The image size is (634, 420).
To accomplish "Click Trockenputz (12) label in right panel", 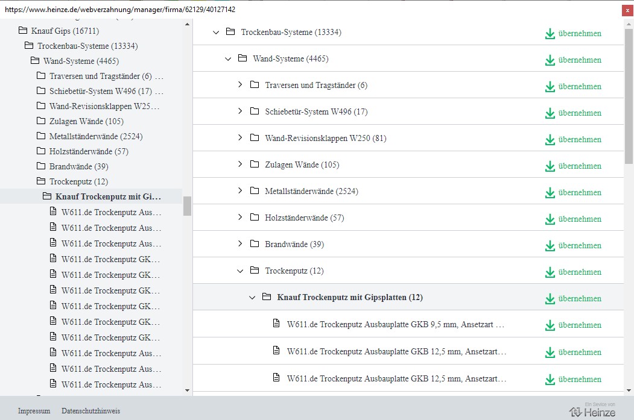I will 294,271.
